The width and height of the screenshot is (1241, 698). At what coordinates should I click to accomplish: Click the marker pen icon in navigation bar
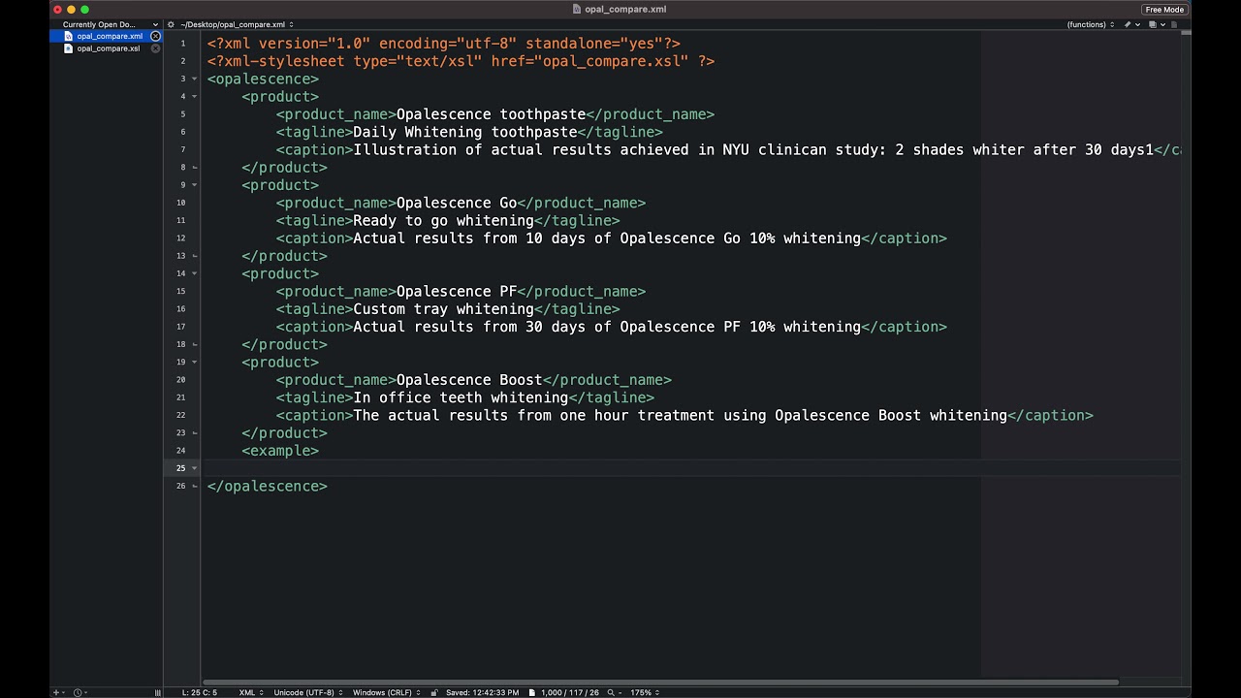click(1128, 24)
